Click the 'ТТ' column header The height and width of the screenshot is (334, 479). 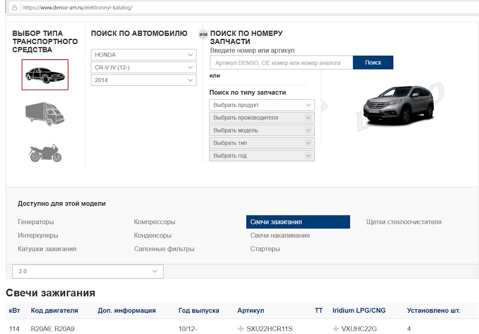319,311
